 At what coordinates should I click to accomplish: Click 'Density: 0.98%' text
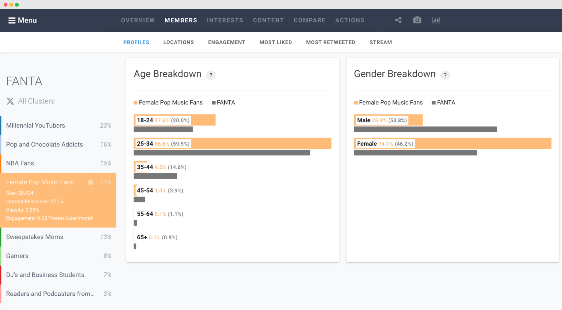(x=22, y=210)
